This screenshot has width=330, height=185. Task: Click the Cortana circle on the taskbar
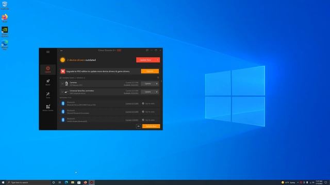point(54,182)
